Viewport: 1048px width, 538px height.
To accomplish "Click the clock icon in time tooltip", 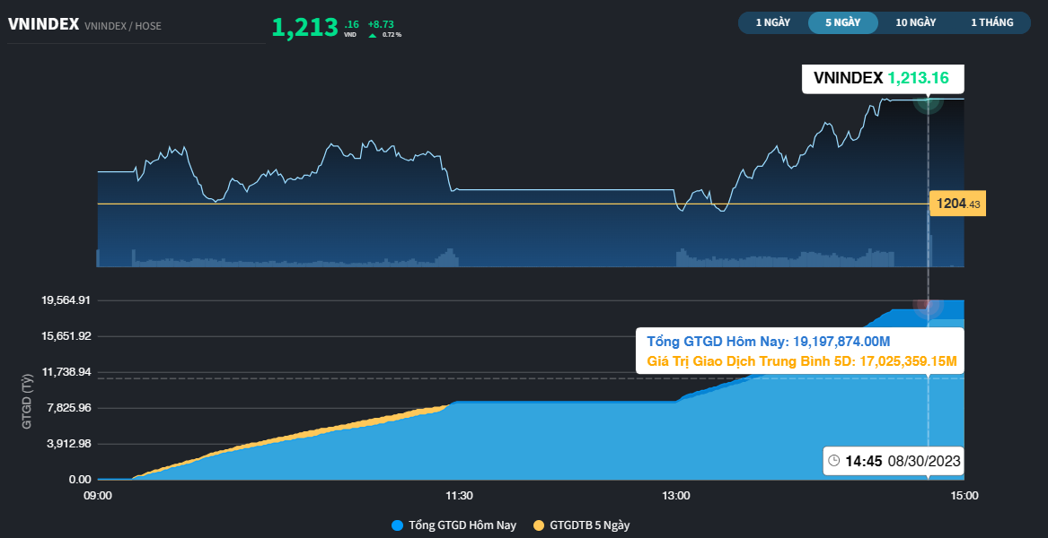I will click(833, 461).
